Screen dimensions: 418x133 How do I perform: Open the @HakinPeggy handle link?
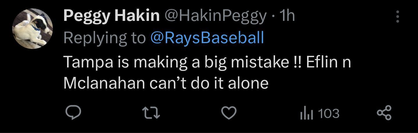[215, 16]
